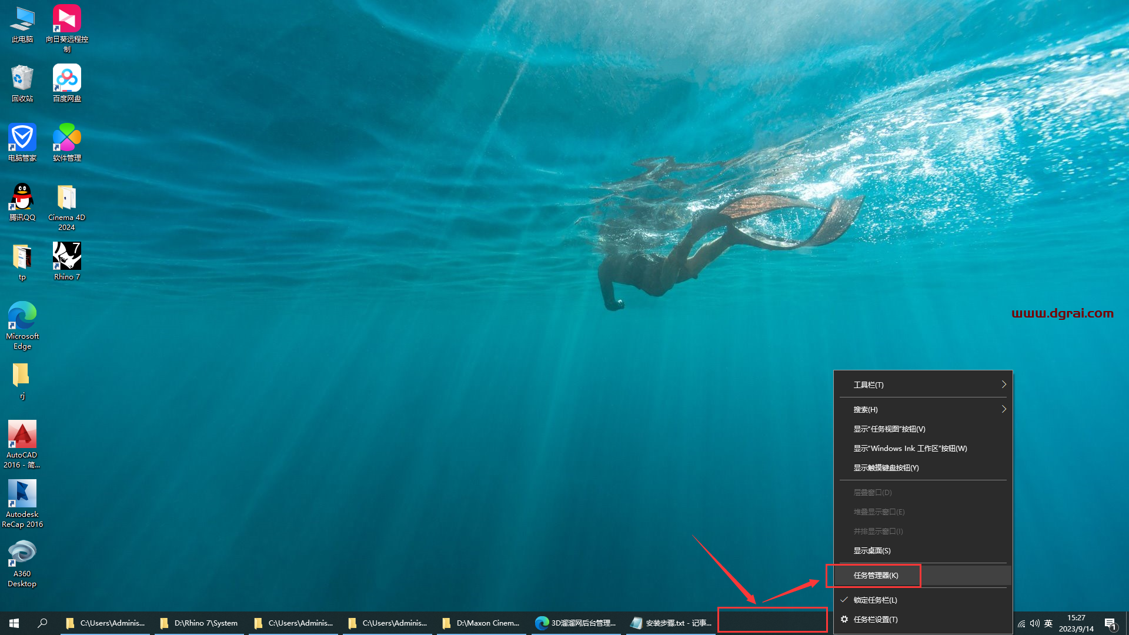Viewport: 1129px width, 635px height.
Task: Select the 软件管理 desktop icon
Action: coord(66,143)
